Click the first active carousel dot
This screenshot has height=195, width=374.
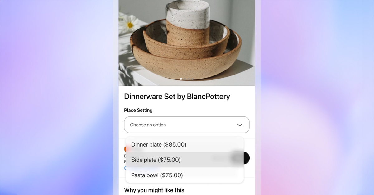point(181,79)
